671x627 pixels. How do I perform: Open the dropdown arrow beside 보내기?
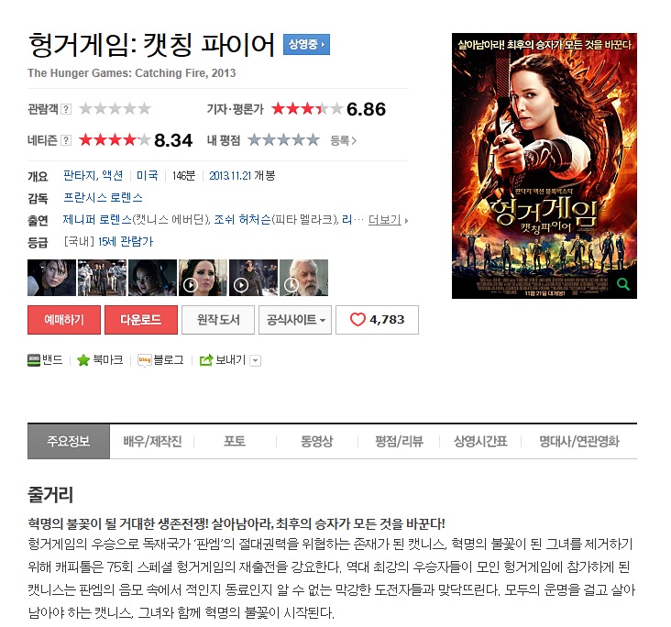coord(256,361)
